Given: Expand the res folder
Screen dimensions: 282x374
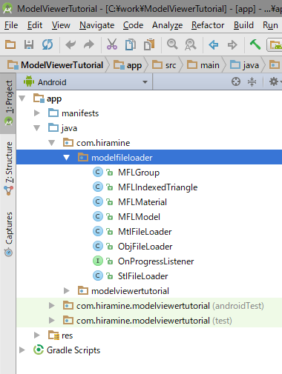Looking at the screenshot, I should click(37, 335).
